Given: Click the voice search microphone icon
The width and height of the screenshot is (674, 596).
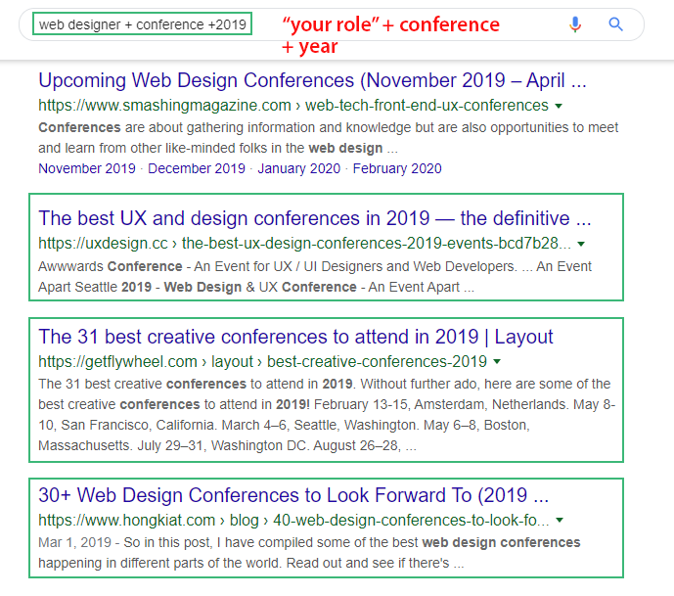Looking at the screenshot, I should tap(575, 24).
